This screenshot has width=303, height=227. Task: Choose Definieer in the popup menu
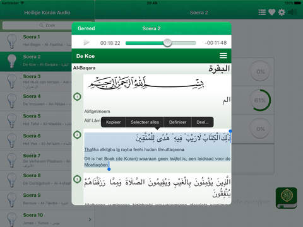pyautogui.click(x=178, y=122)
